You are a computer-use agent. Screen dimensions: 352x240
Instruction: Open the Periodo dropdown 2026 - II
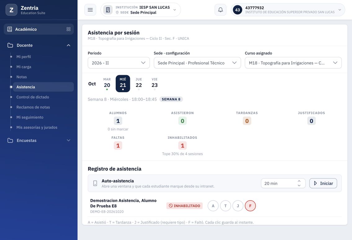(x=119, y=63)
